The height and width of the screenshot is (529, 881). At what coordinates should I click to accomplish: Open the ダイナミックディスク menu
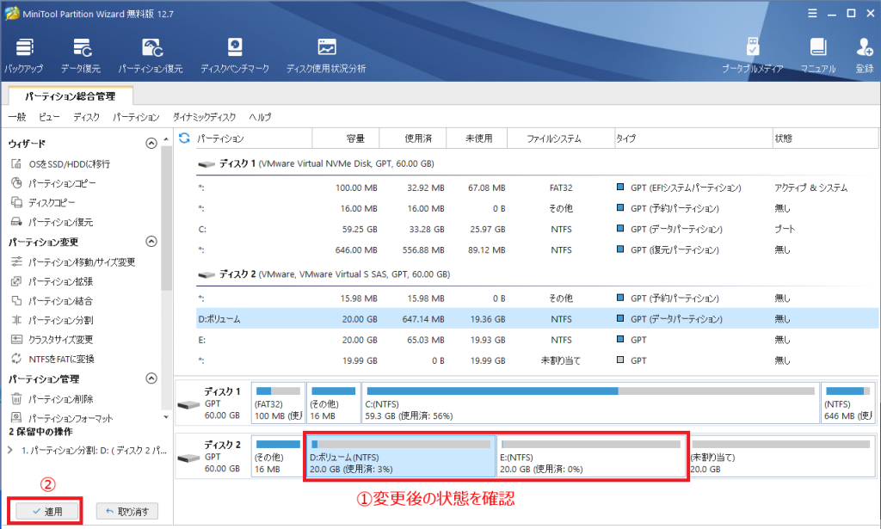point(204,117)
